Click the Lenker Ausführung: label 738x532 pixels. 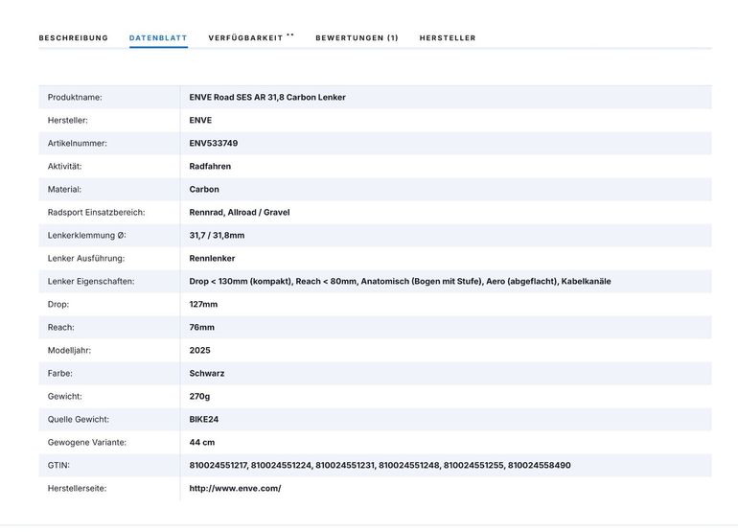tap(86, 259)
